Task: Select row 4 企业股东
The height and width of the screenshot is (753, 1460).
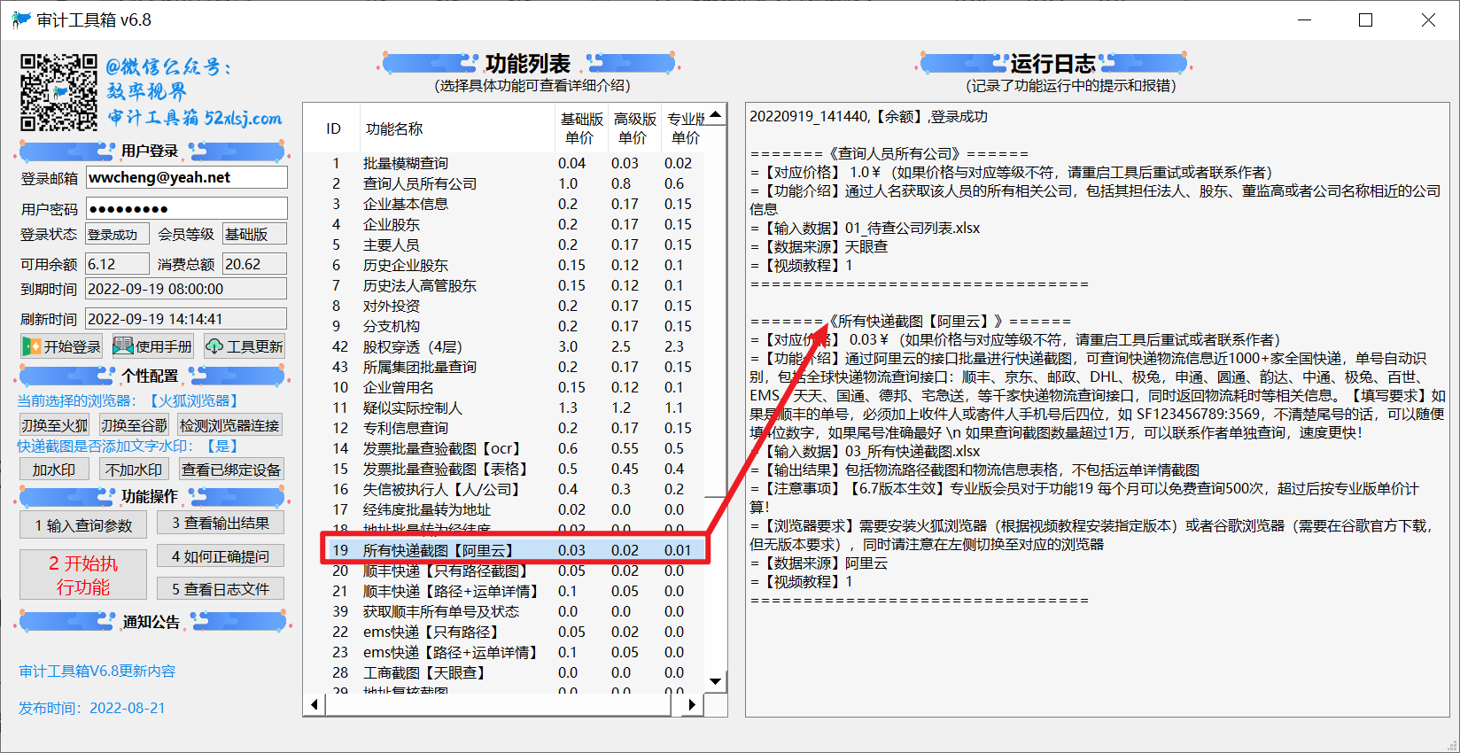Action: pos(505,224)
